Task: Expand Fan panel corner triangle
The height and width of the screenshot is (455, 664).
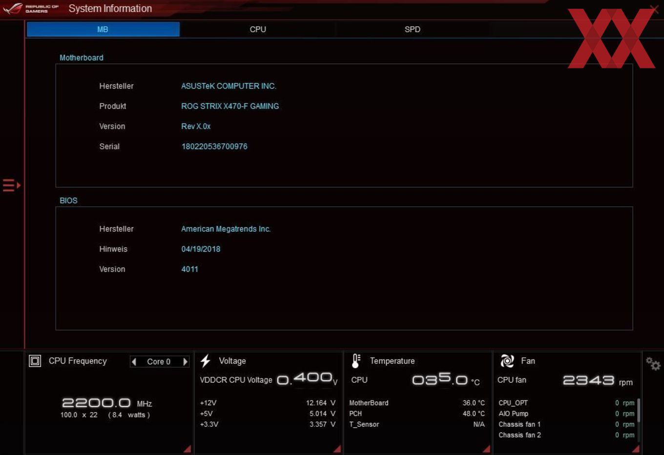Action: coord(636,449)
